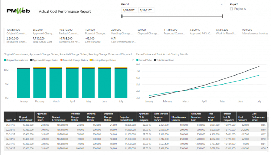Image resolution: width=271 pixels, height=155 pixels.
Task: Click the Actual Cost Performance Report title
Action: 65,11
